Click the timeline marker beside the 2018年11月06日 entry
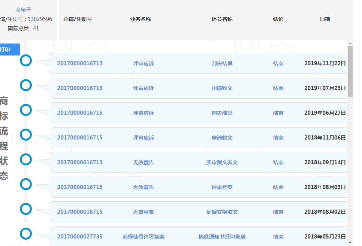Image resolution: width=362 pixels, height=246 pixels. click(x=25, y=135)
